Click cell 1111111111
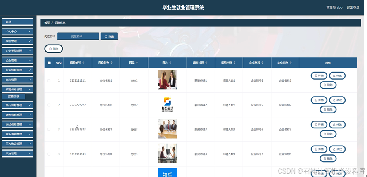This screenshot has width=367, height=177. [x=78, y=80]
